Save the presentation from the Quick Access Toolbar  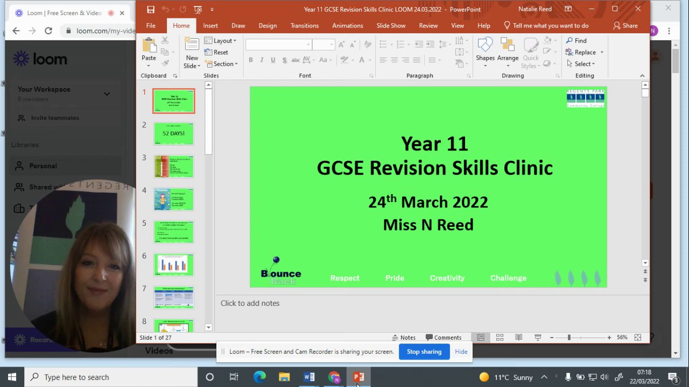point(151,9)
